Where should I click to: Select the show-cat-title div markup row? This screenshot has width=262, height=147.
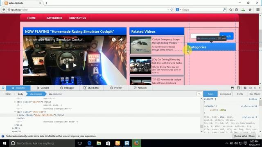click(x=100, y=115)
